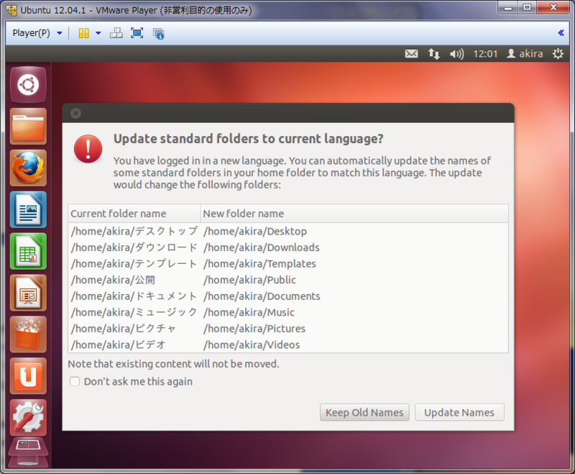Open Ubuntu Software Center shopping bag icon
The width and height of the screenshot is (575, 474).
[28, 334]
